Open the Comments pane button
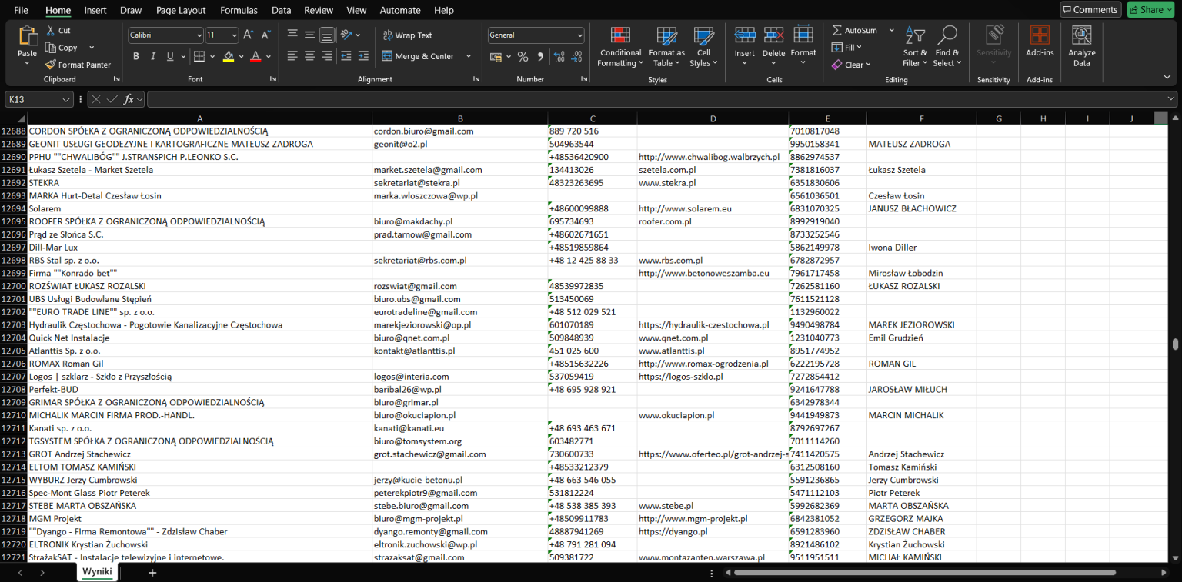Viewport: 1182px width, 582px height. point(1090,9)
